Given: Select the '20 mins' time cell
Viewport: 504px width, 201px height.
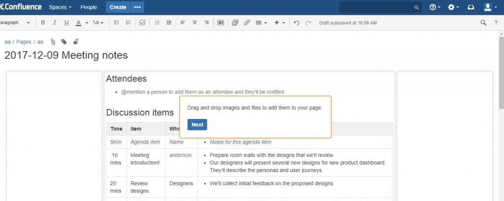Looking at the screenshot, I should 116,187.
